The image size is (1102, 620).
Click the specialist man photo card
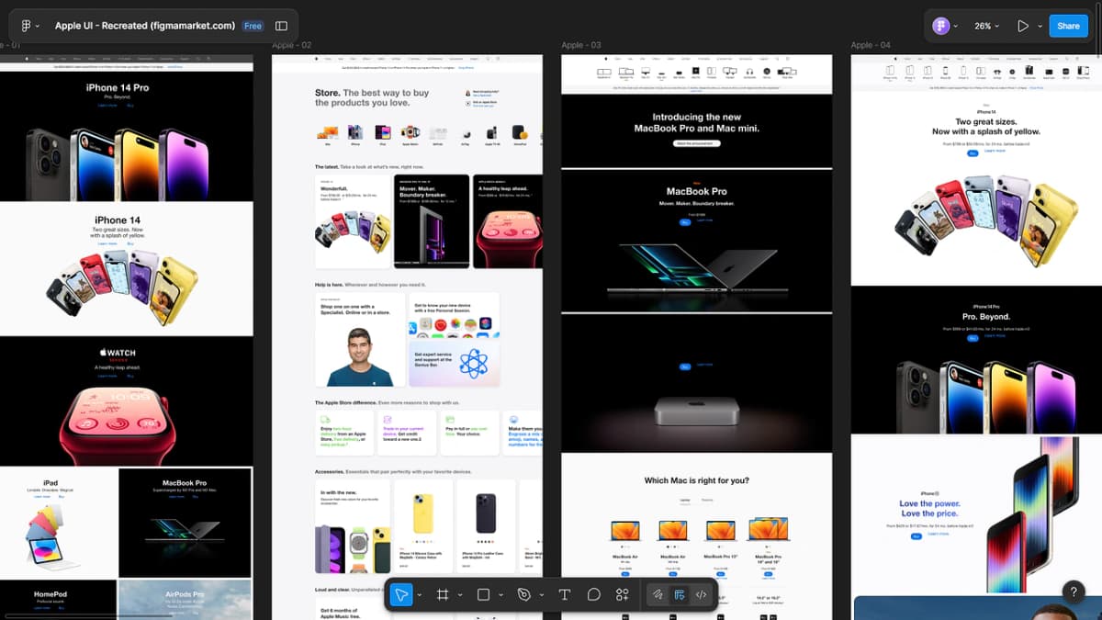pyautogui.click(x=360, y=340)
